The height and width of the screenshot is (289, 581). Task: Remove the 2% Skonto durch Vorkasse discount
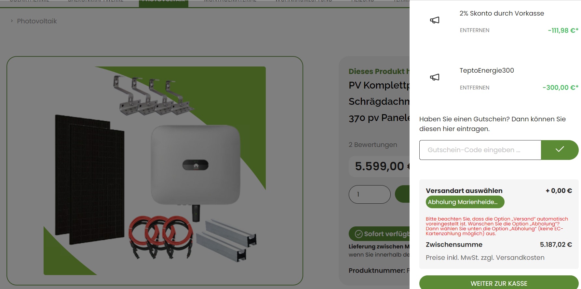point(474,30)
